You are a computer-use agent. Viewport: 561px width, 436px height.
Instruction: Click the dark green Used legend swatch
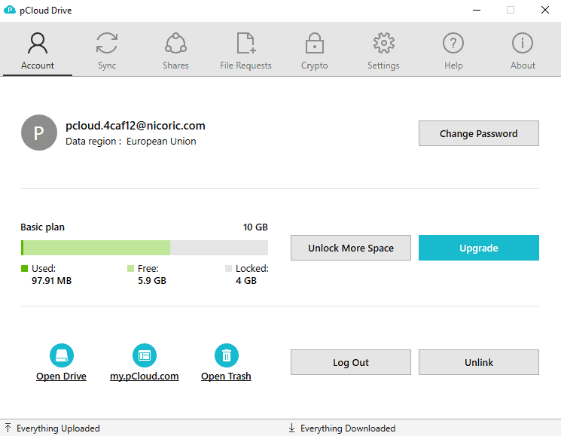coord(24,269)
